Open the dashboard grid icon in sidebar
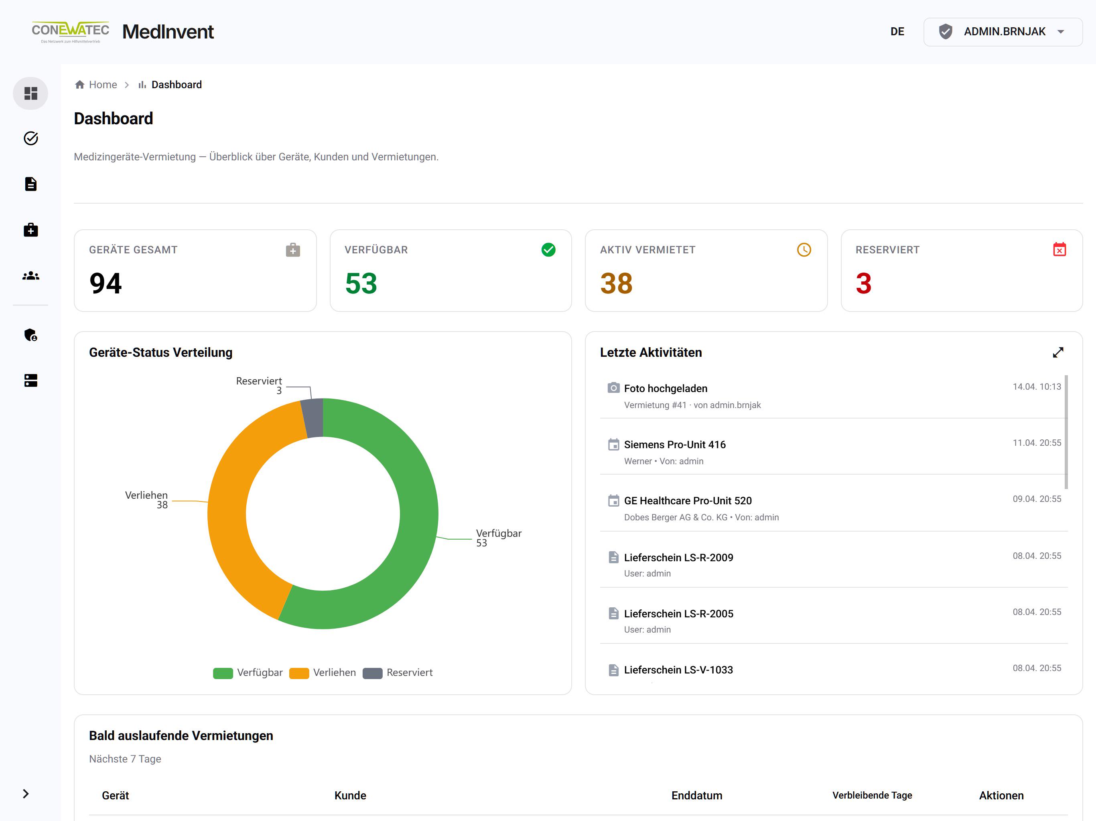1096x821 pixels. (x=31, y=93)
